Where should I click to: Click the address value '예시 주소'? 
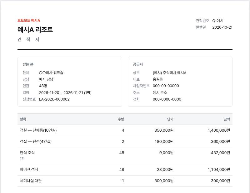point(160,92)
